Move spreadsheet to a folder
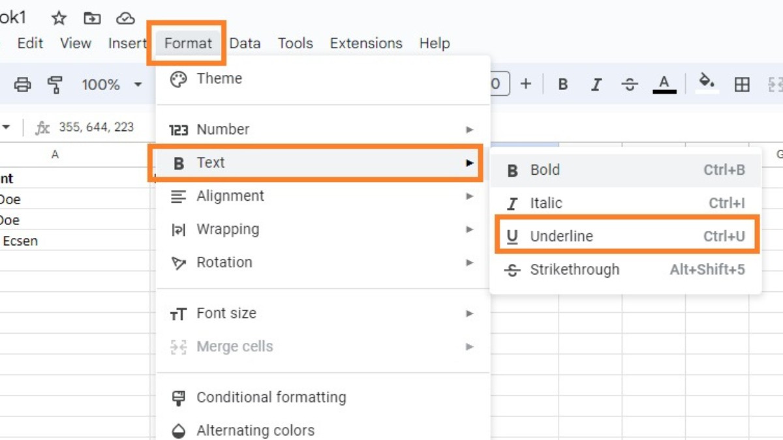 91,18
